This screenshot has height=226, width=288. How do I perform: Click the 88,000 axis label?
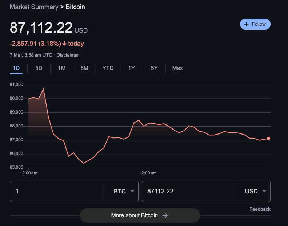coord(16,126)
